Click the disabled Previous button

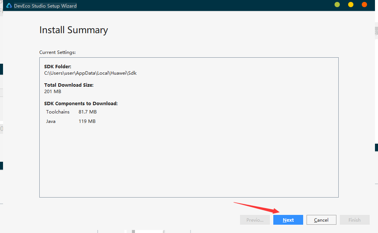click(255, 220)
